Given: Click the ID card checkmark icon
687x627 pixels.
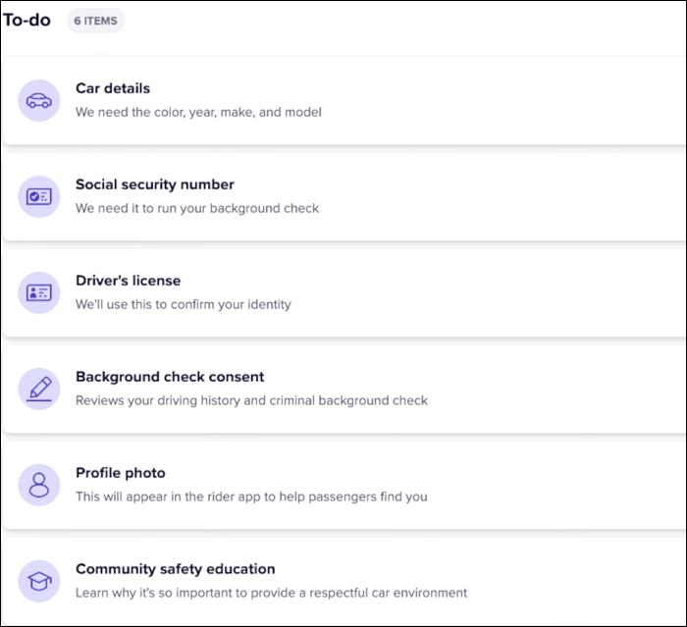Looking at the screenshot, I should tap(39, 196).
